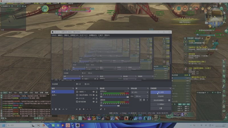Open virtual camera settings gear
This screenshot has width=228, height=128.
point(169,100)
